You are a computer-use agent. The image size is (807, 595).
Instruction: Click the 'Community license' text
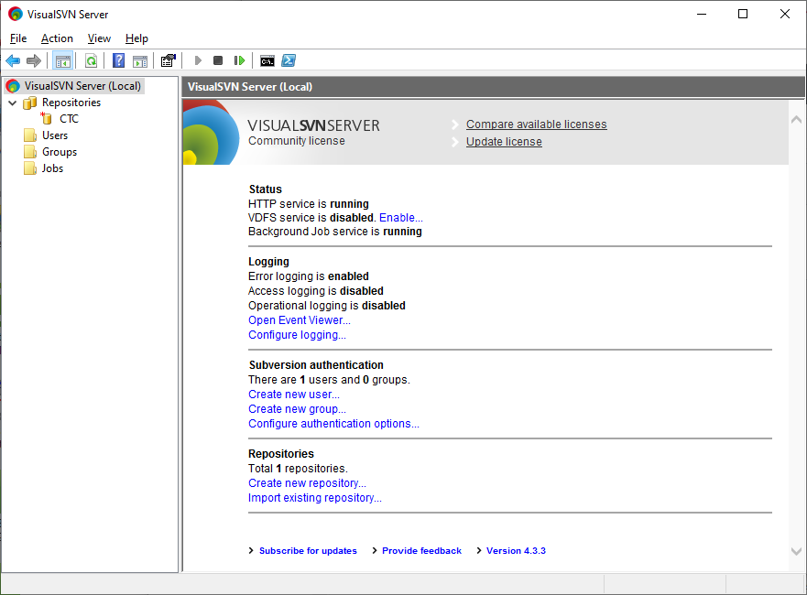tap(297, 141)
